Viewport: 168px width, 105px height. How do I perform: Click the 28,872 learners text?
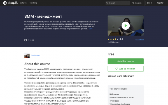113,42
